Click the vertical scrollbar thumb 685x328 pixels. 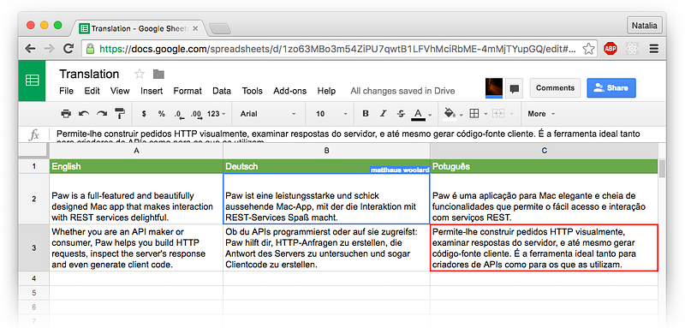point(662,168)
